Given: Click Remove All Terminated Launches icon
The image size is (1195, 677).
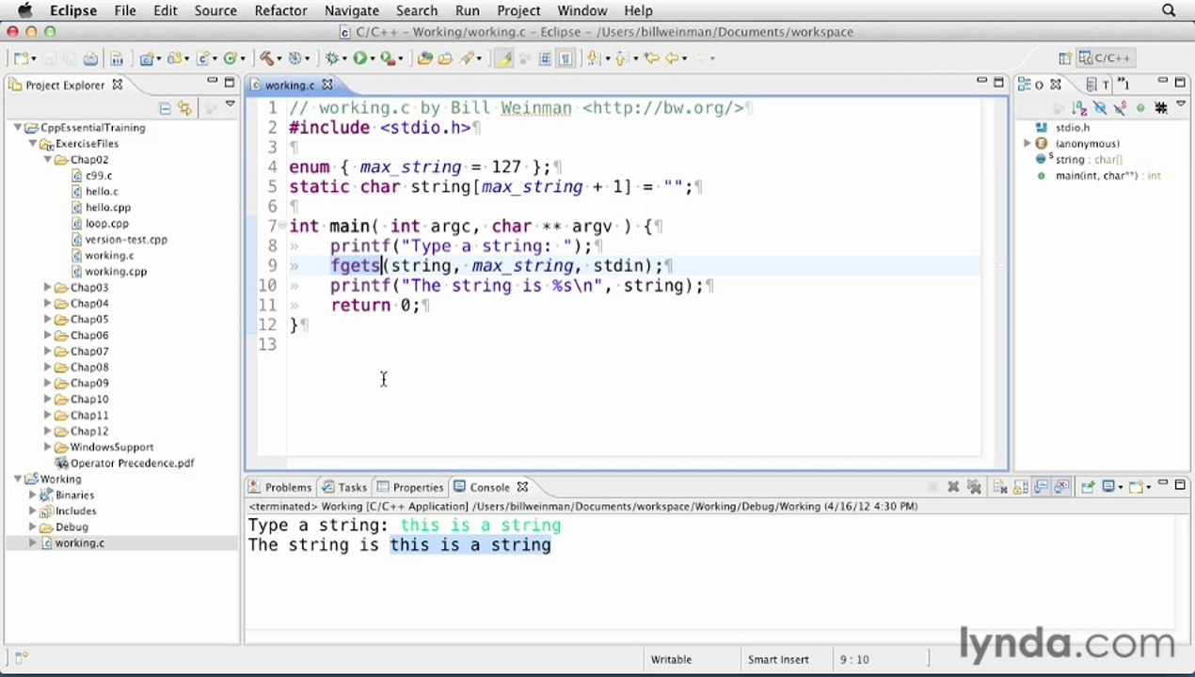Looking at the screenshot, I should pyautogui.click(x=974, y=487).
